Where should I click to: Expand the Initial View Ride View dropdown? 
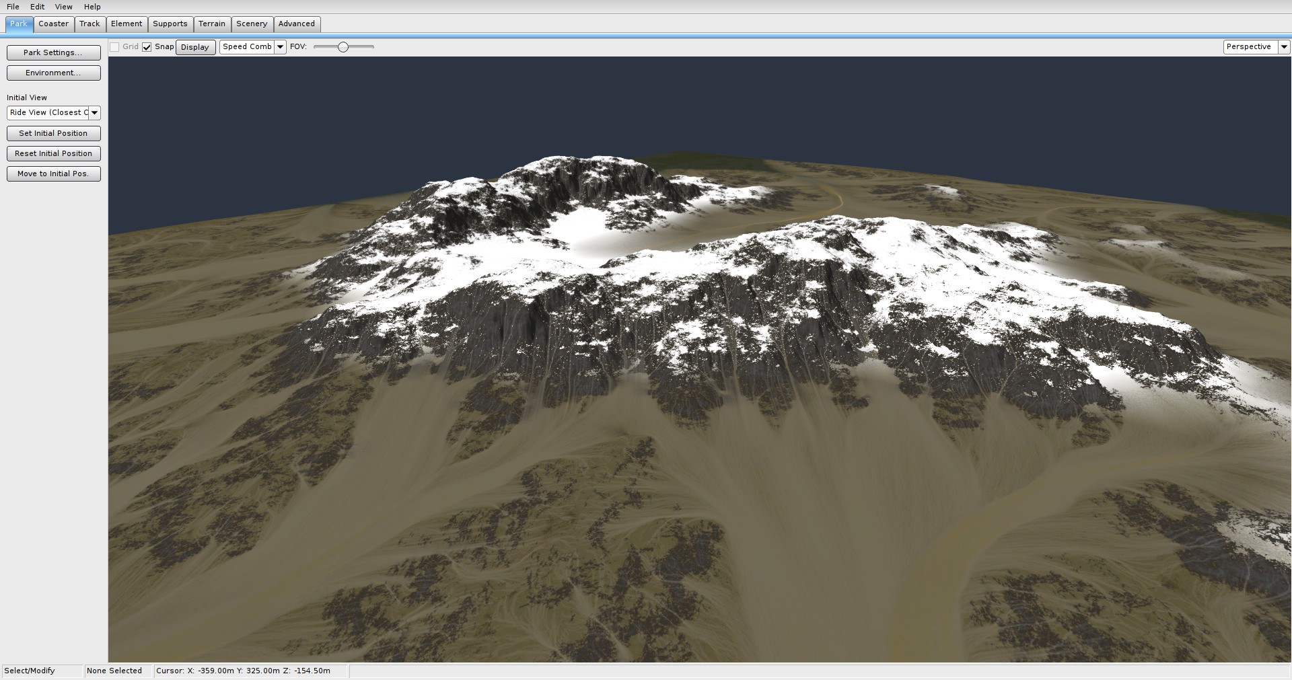point(95,113)
